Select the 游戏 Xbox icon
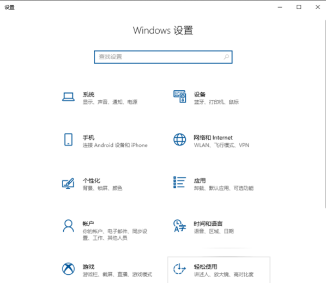Image resolution: width=326 pixels, height=283 pixels. coord(68,269)
